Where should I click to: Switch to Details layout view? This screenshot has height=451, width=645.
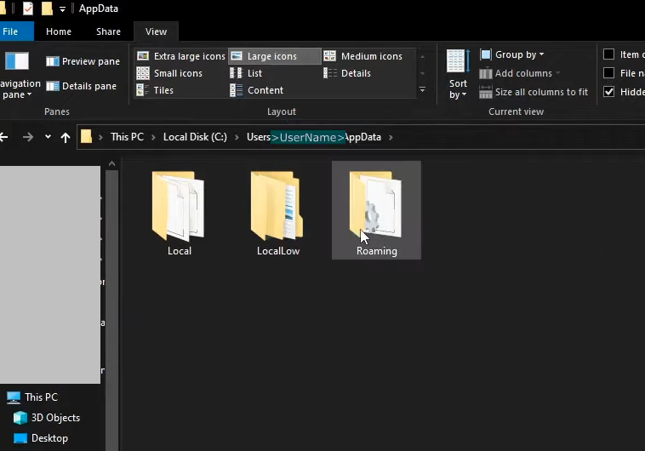click(x=347, y=73)
